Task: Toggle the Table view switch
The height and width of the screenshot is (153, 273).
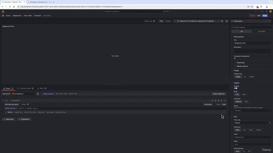Action: [x=154, y=21]
